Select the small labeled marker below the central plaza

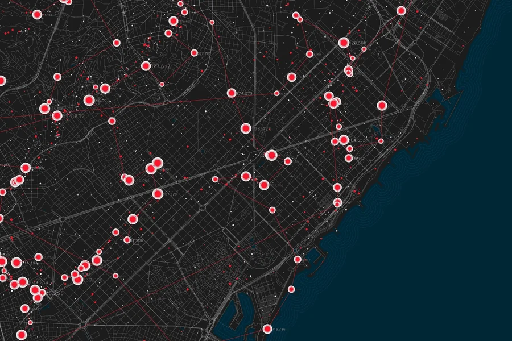(x=272, y=210)
